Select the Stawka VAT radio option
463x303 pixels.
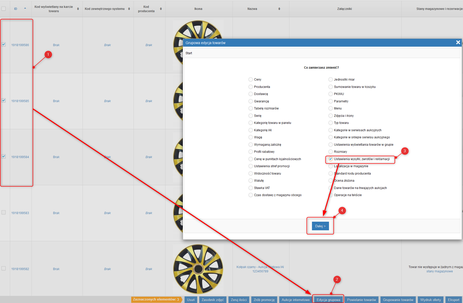pos(251,188)
